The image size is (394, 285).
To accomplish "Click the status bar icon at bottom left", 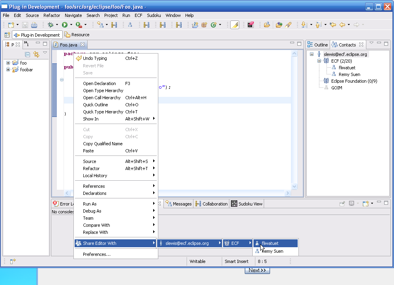I will click(13, 261).
